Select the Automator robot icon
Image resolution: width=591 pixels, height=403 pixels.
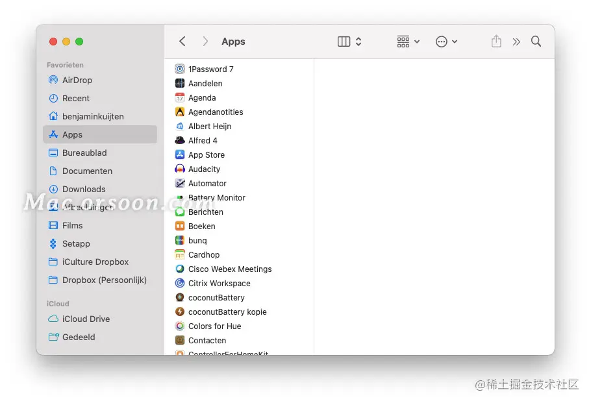point(180,183)
